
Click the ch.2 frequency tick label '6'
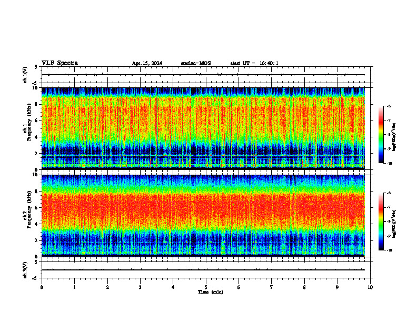(x=37, y=208)
